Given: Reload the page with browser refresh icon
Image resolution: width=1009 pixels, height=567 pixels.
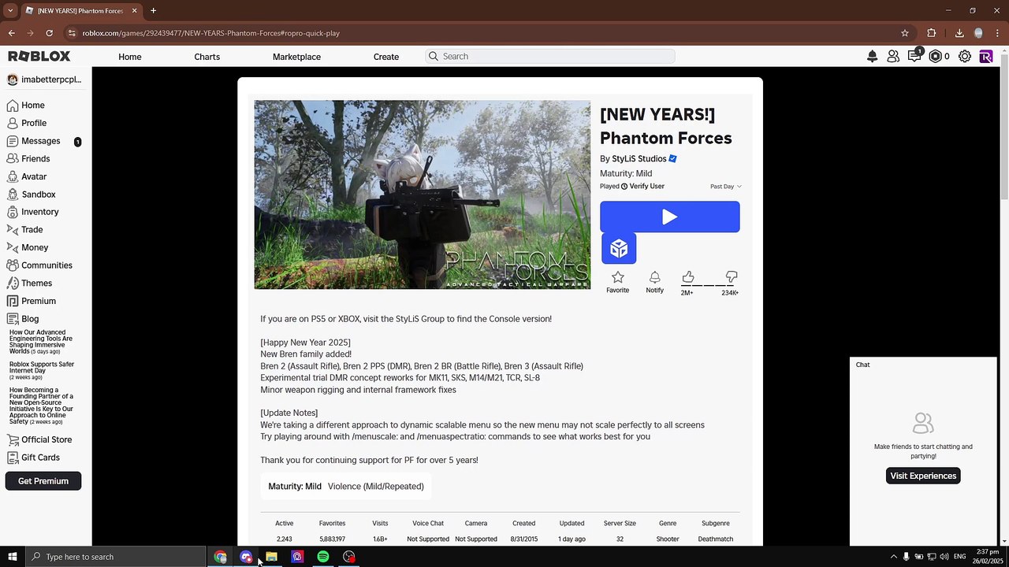Looking at the screenshot, I should [50, 33].
